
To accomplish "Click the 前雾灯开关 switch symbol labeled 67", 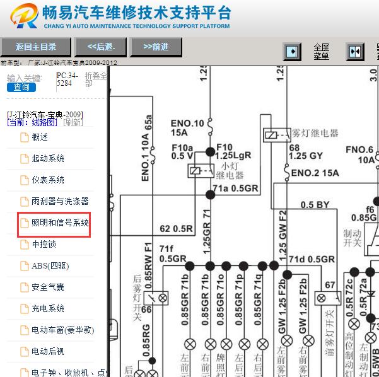I will pos(328,298).
